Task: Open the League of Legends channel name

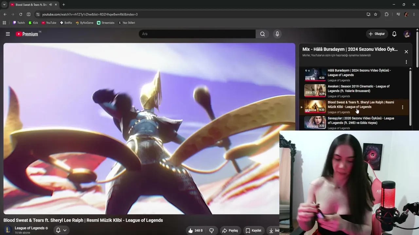Action: 29,228
